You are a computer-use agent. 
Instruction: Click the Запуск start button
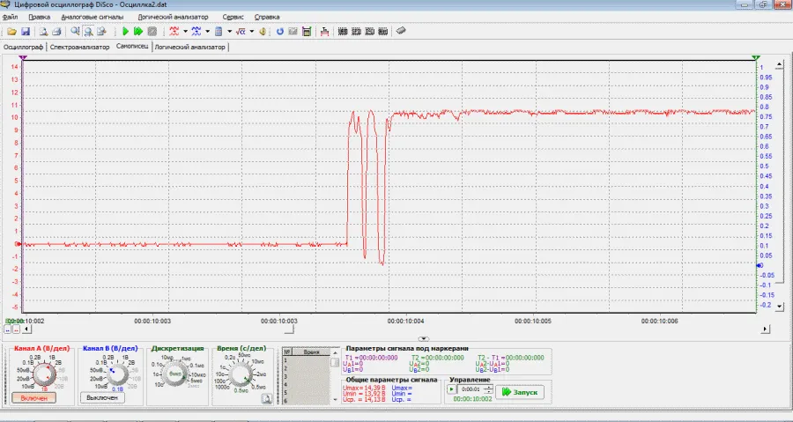[520, 392]
